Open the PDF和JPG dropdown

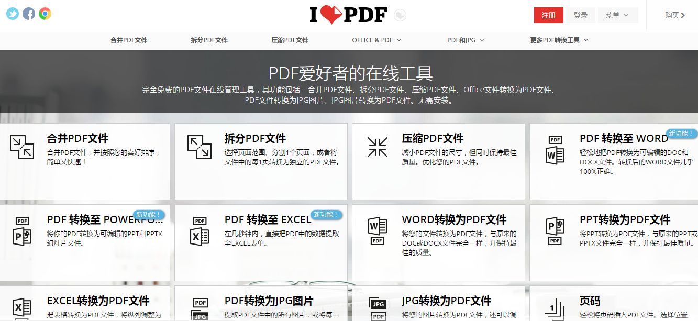click(465, 39)
